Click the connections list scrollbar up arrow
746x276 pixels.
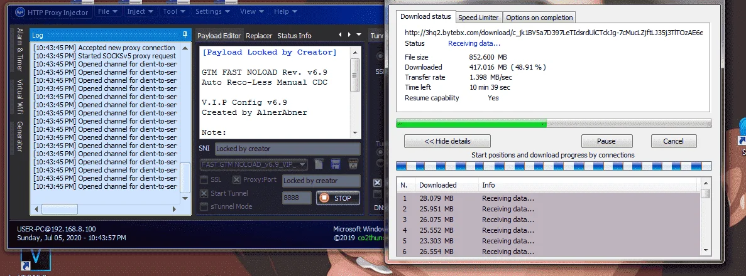point(706,183)
